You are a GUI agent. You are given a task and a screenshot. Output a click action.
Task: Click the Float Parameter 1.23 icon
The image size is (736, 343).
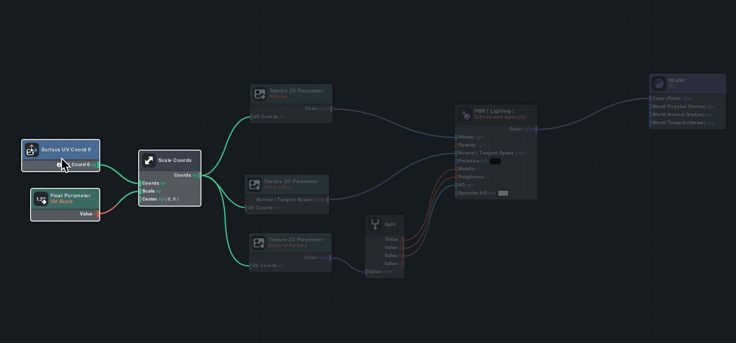point(41,199)
